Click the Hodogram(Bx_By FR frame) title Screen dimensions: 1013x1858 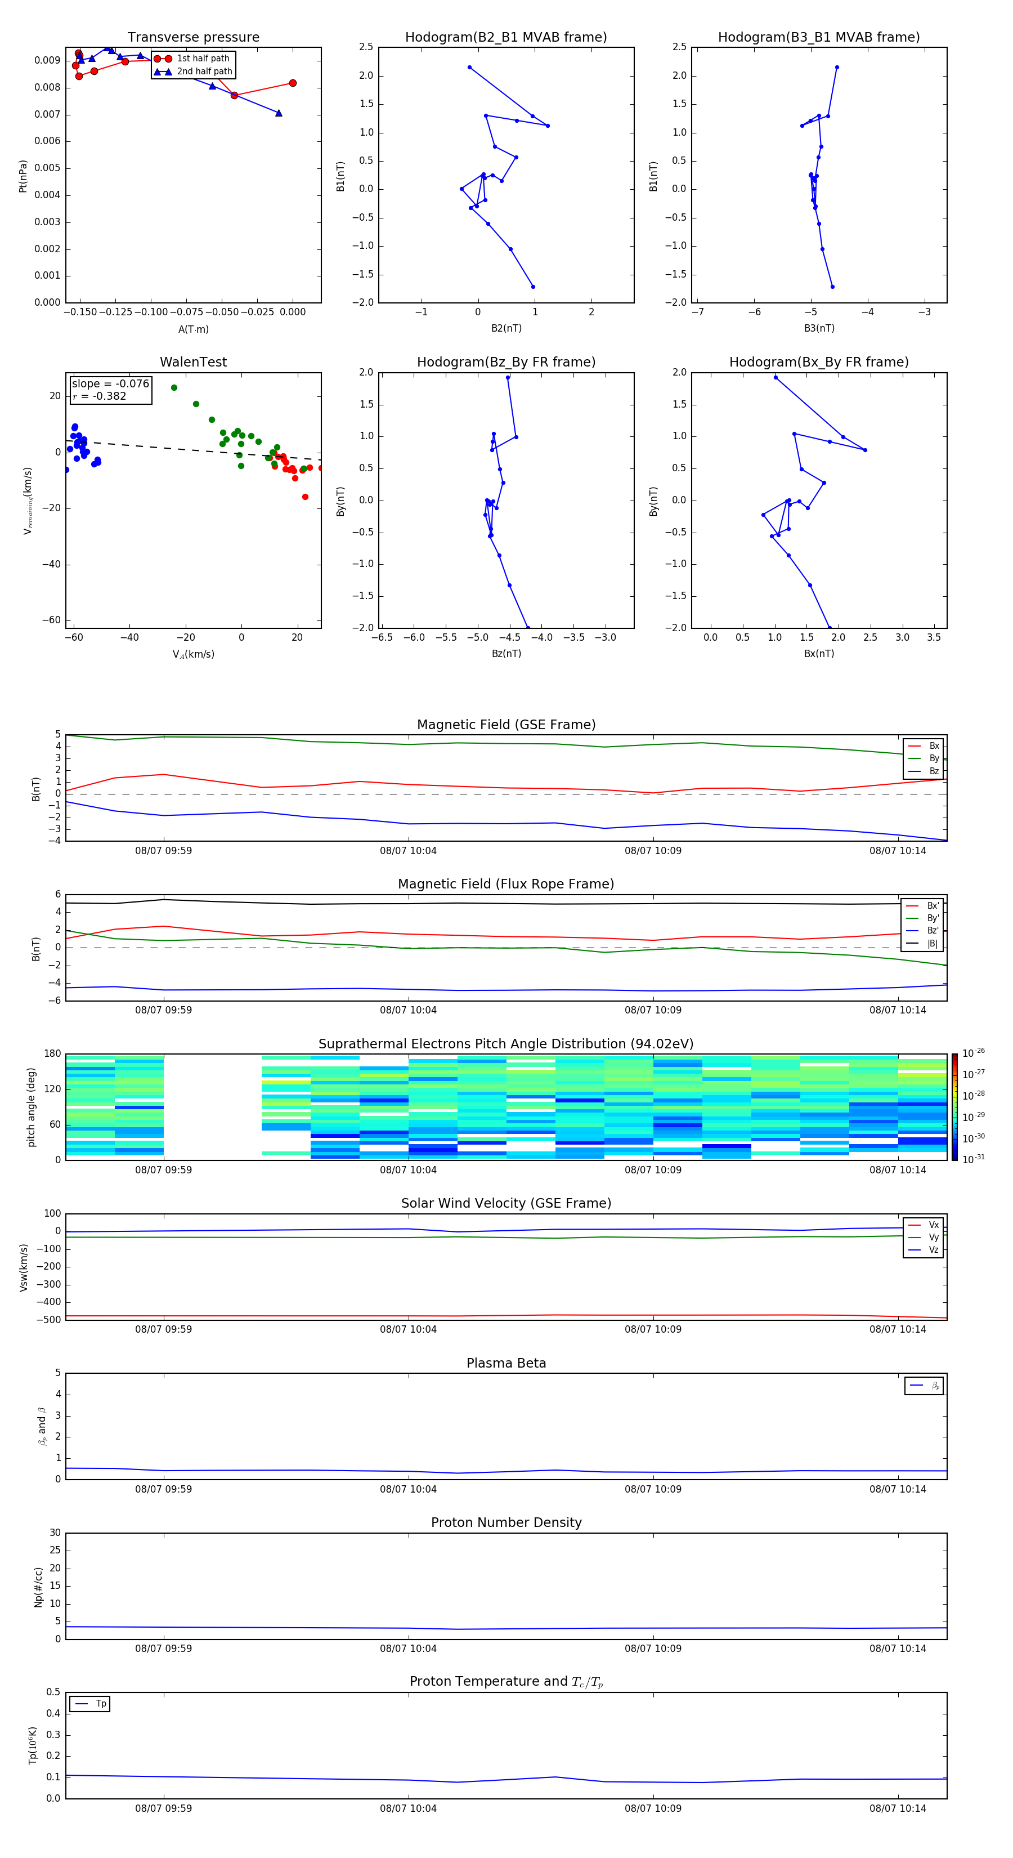(819, 362)
